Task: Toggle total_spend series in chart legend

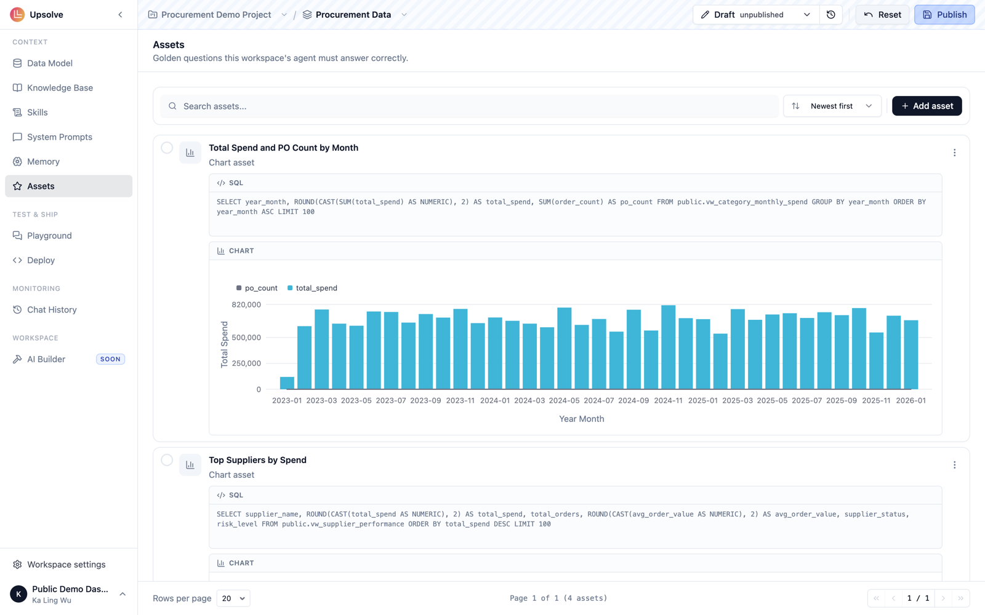Action: 312,288
